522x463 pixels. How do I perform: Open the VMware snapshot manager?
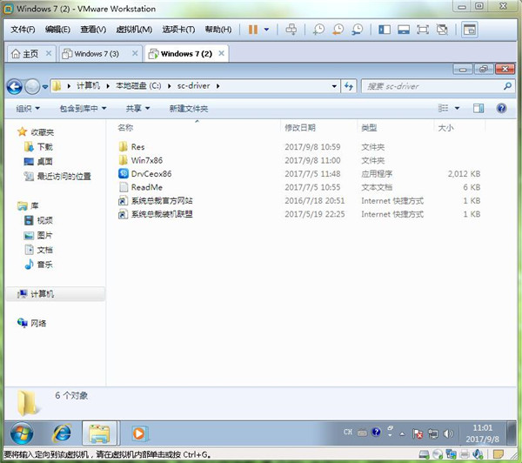[358, 30]
